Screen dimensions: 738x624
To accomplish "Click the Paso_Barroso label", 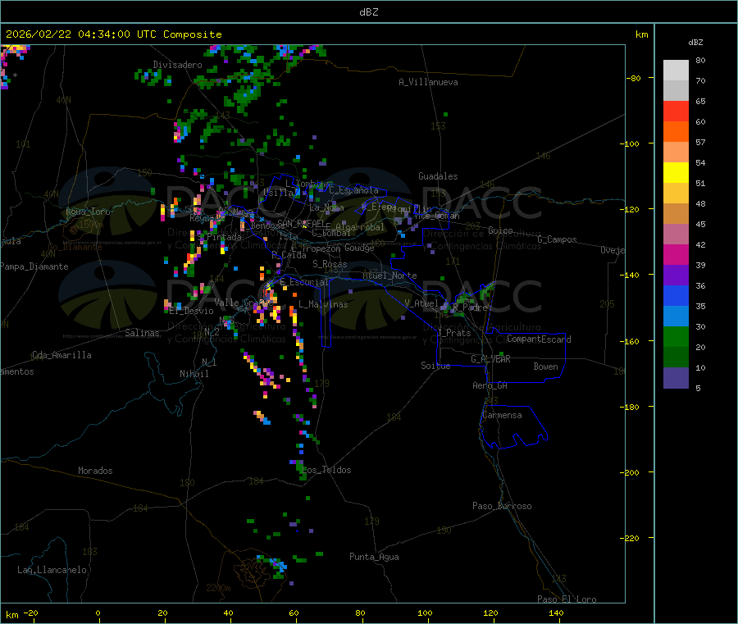I will (502, 506).
